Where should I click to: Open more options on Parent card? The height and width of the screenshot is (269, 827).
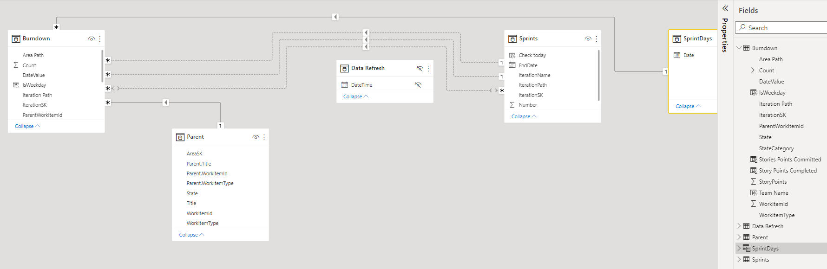coord(264,137)
